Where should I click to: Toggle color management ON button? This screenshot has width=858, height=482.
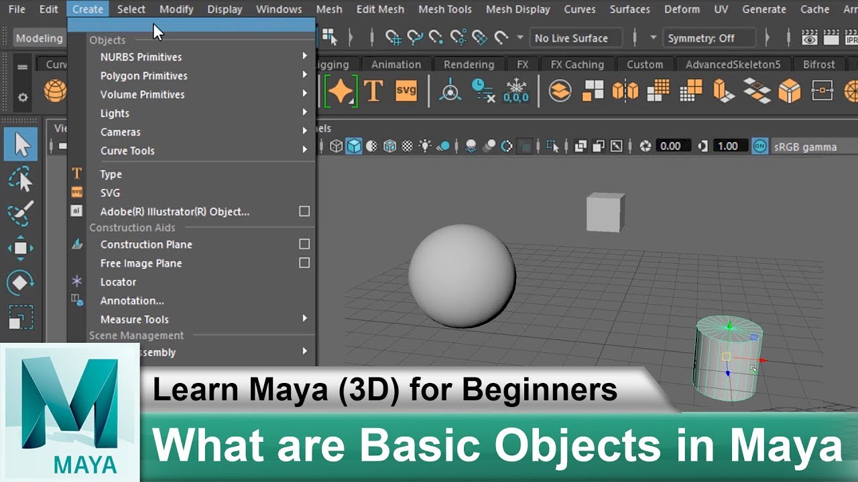coord(759,146)
